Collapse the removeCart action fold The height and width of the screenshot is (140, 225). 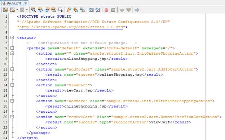pyautogui.click(x=12, y=117)
